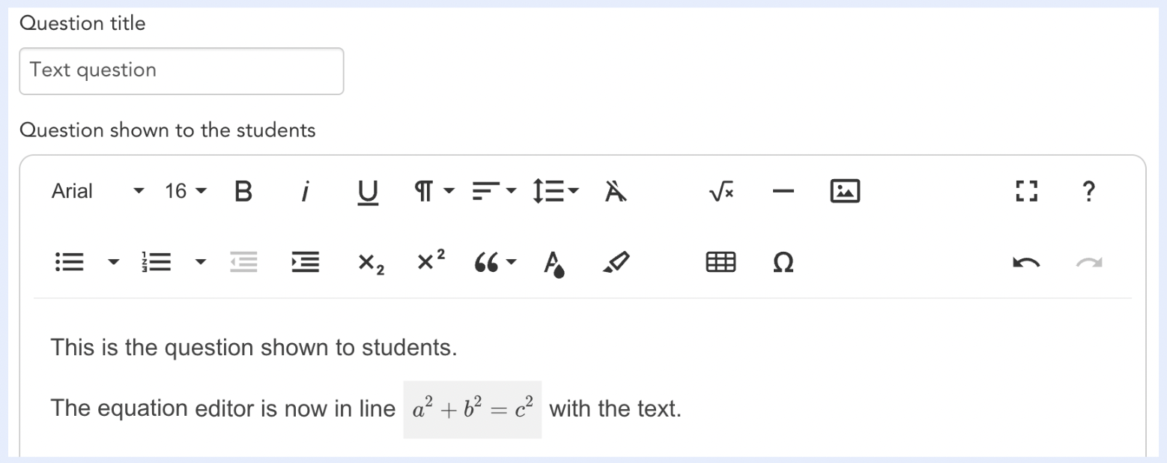Toggle underline on selected text
Image resolution: width=1167 pixels, height=463 pixels.
tap(367, 191)
